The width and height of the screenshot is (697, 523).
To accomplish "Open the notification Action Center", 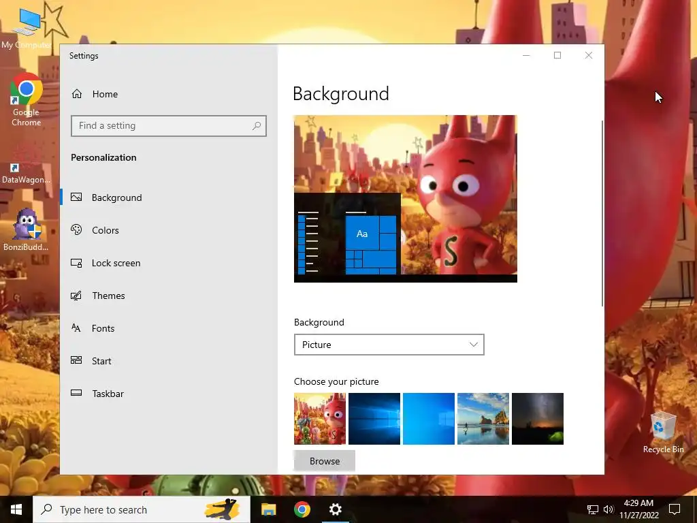I will pyautogui.click(x=675, y=509).
